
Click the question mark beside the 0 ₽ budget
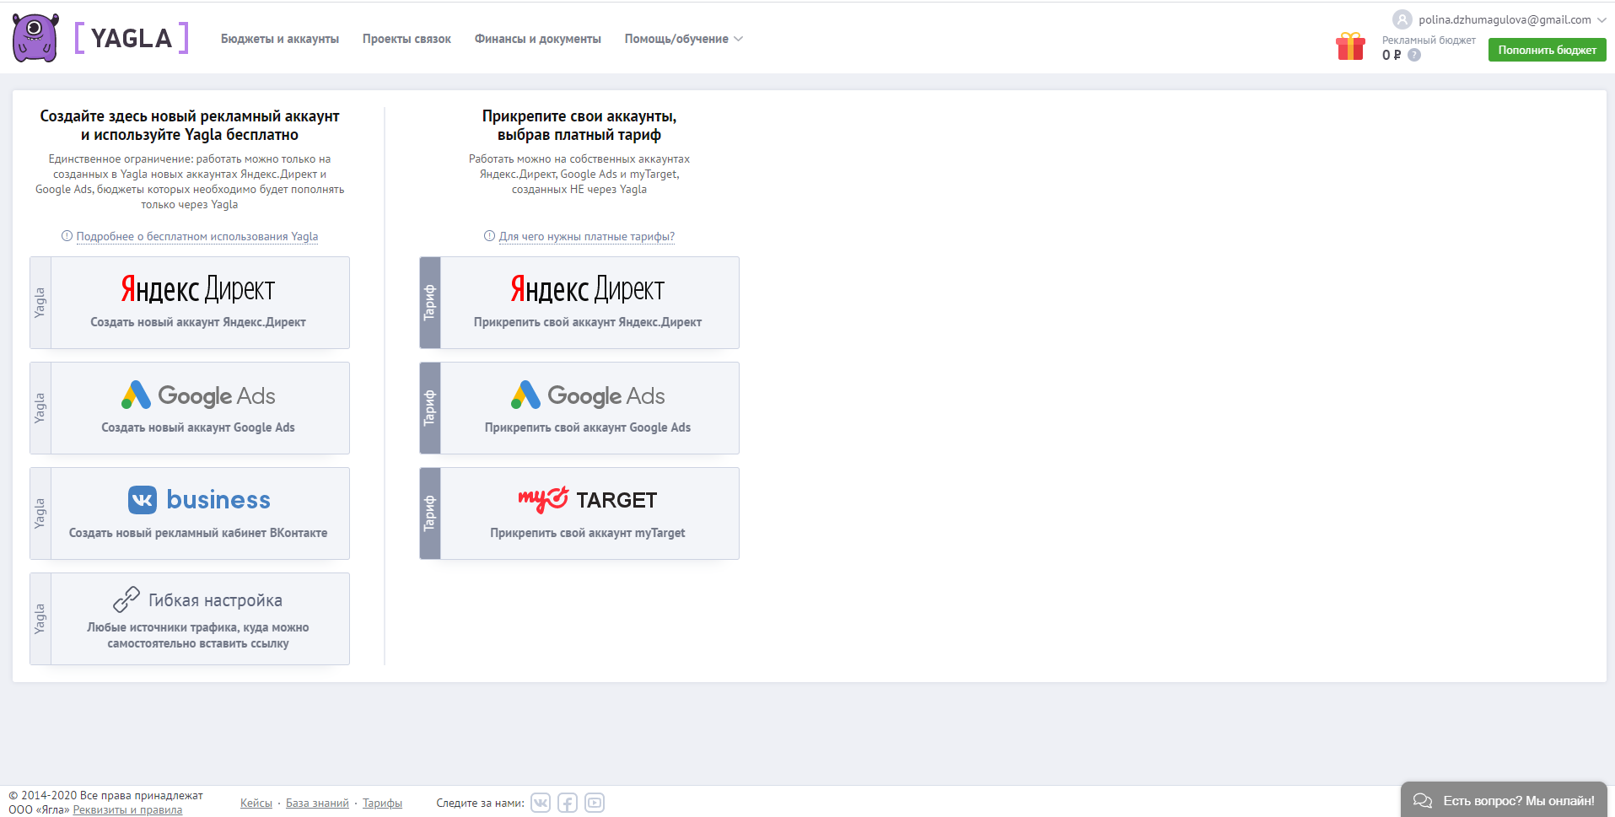click(1414, 55)
